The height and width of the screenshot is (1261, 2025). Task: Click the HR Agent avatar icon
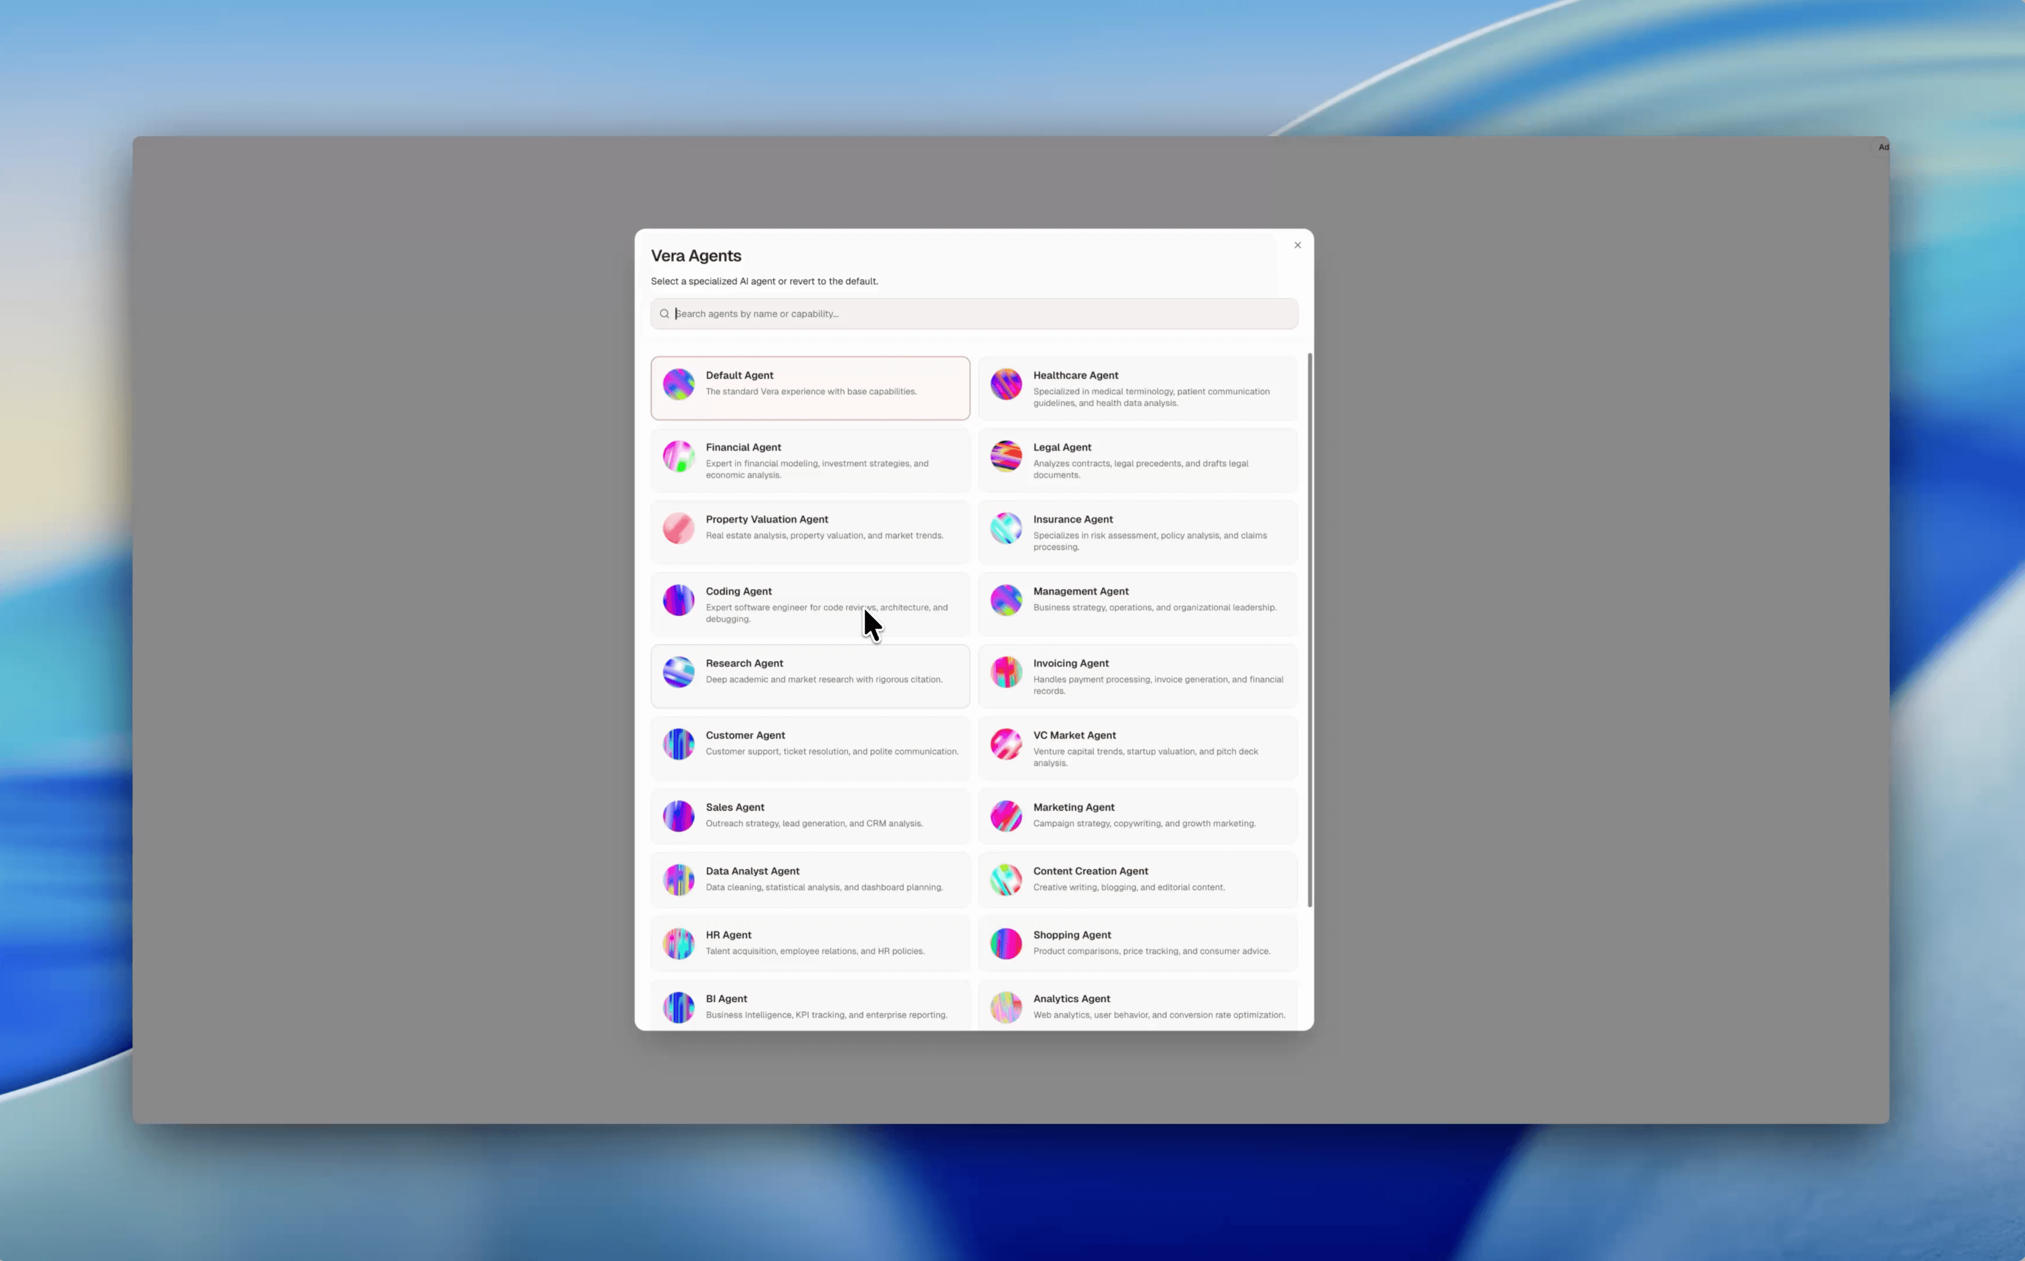pos(678,943)
